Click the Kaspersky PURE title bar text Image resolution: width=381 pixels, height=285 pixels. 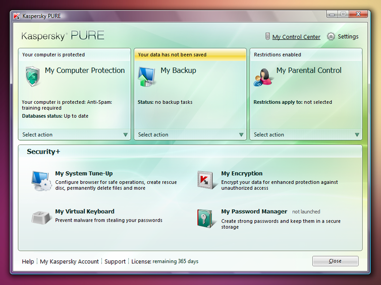pos(41,16)
